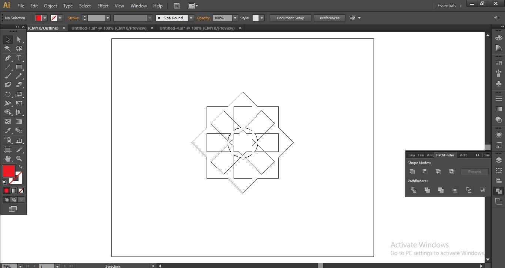
Task: Click the Preferences button
Action: [x=329, y=18]
